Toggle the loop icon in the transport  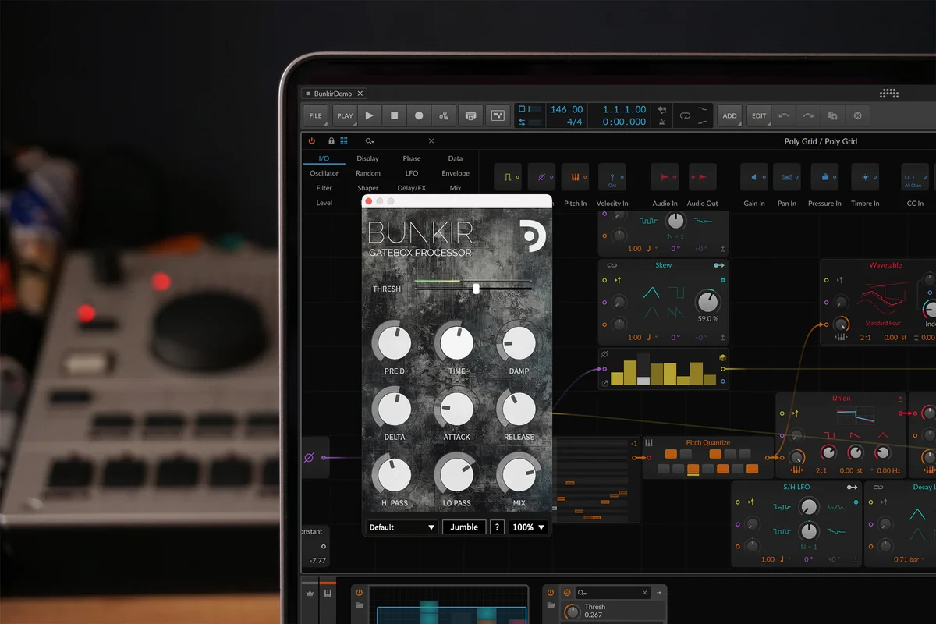tap(685, 115)
